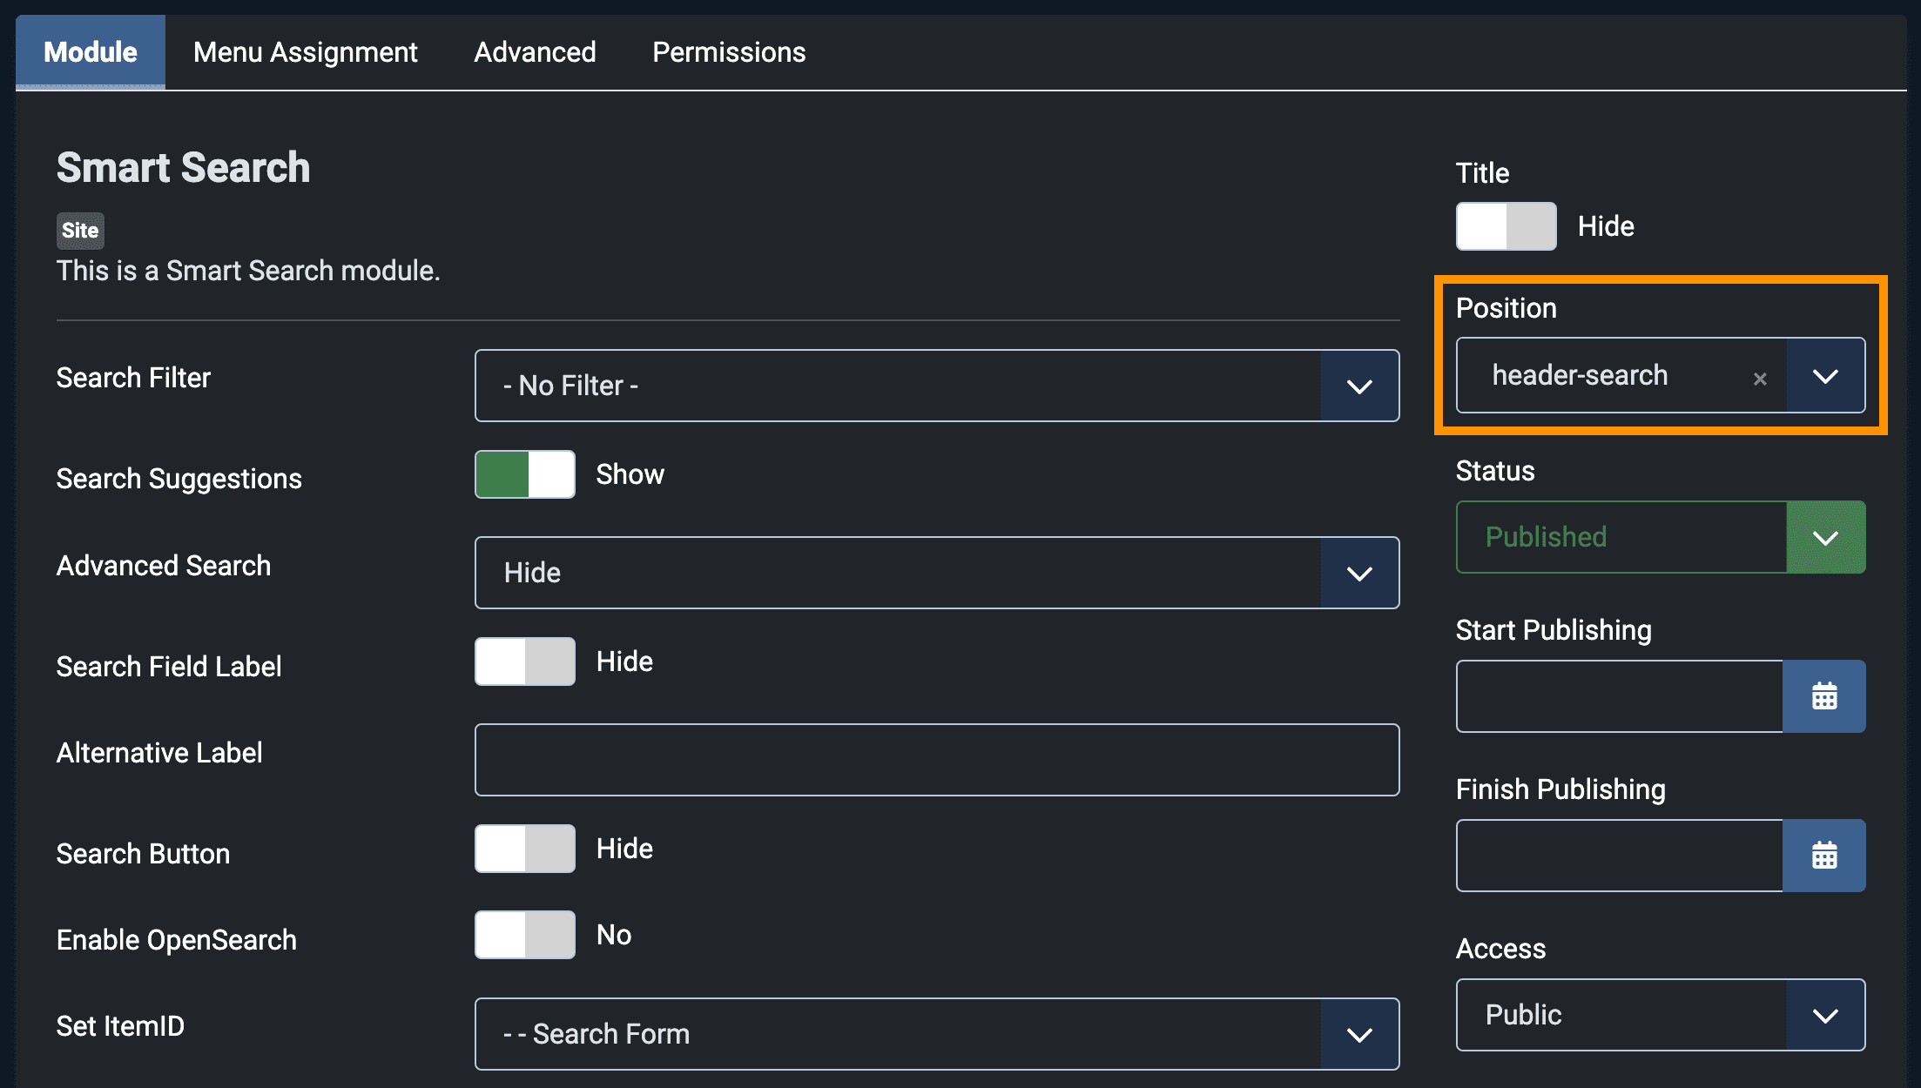Screen dimensions: 1921x1088
Task: Toggle Enable OpenSearch switch
Action: (x=525, y=935)
